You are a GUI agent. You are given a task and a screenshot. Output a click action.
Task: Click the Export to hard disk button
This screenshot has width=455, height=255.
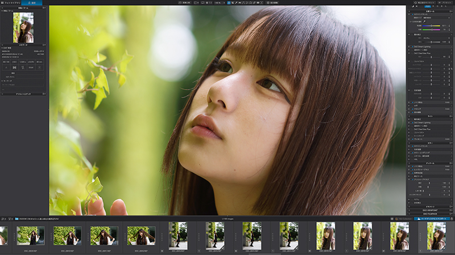(432, 219)
